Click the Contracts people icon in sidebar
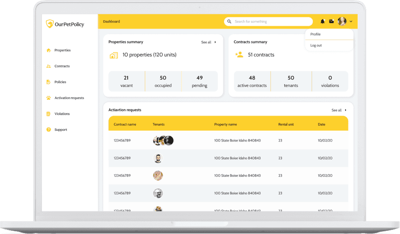The height and width of the screenshot is (234, 400). (48, 66)
